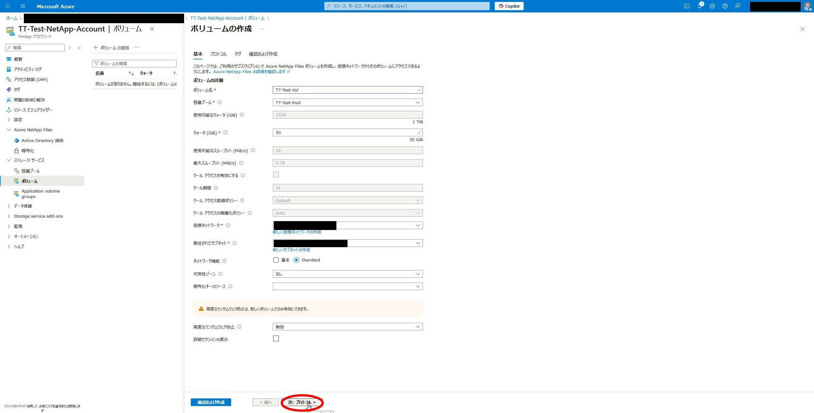
Task: Click the 次: プロトコル button
Action: (302, 402)
